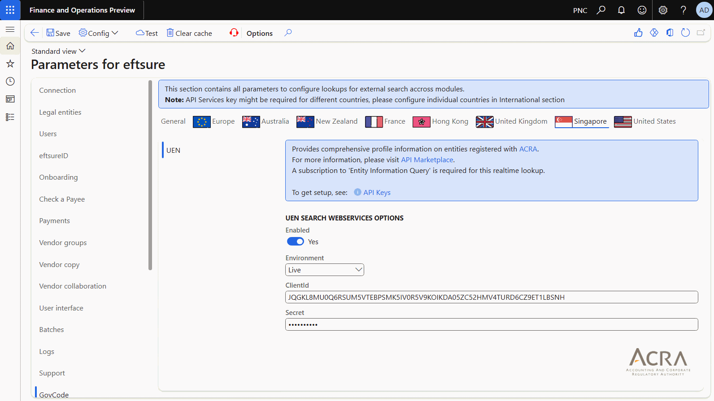Open the Logs section
The width and height of the screenshot is (714, 401).
(47, 352)
